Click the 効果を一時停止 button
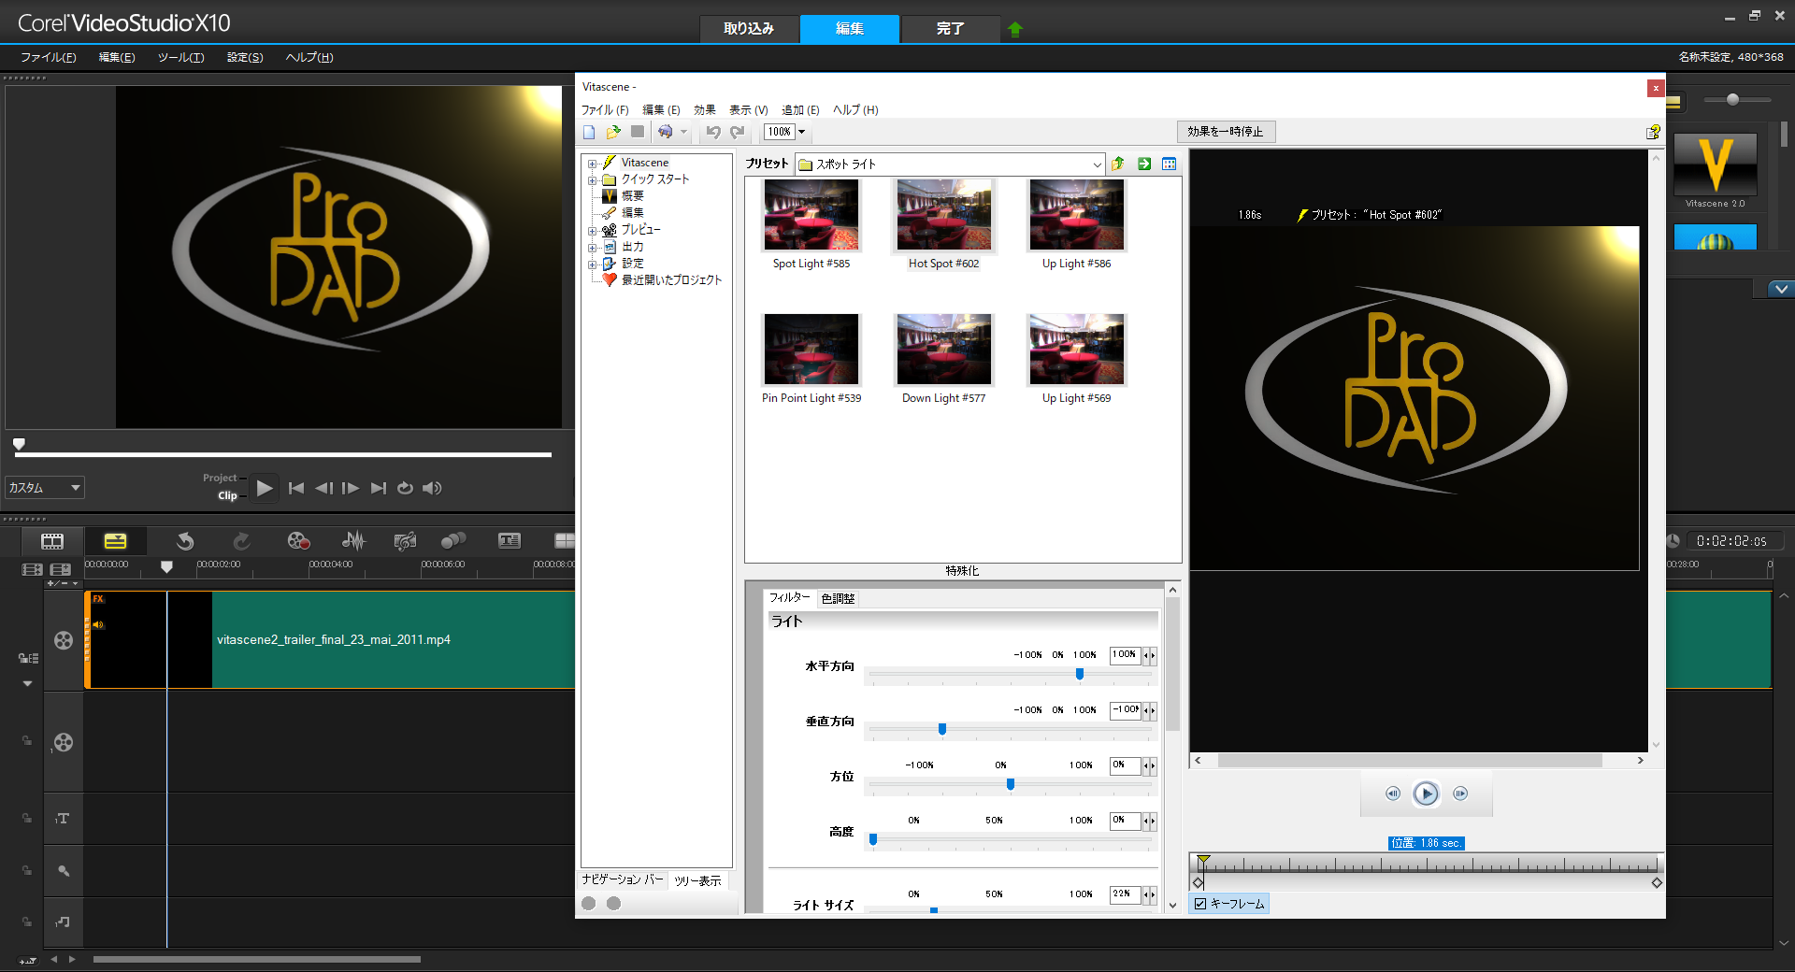Image resolution: width=1795 pixels, height=972 pixels. [x=1225, y=132]
